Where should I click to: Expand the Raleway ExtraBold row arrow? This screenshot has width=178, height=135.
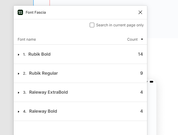(x=19, y=93)
